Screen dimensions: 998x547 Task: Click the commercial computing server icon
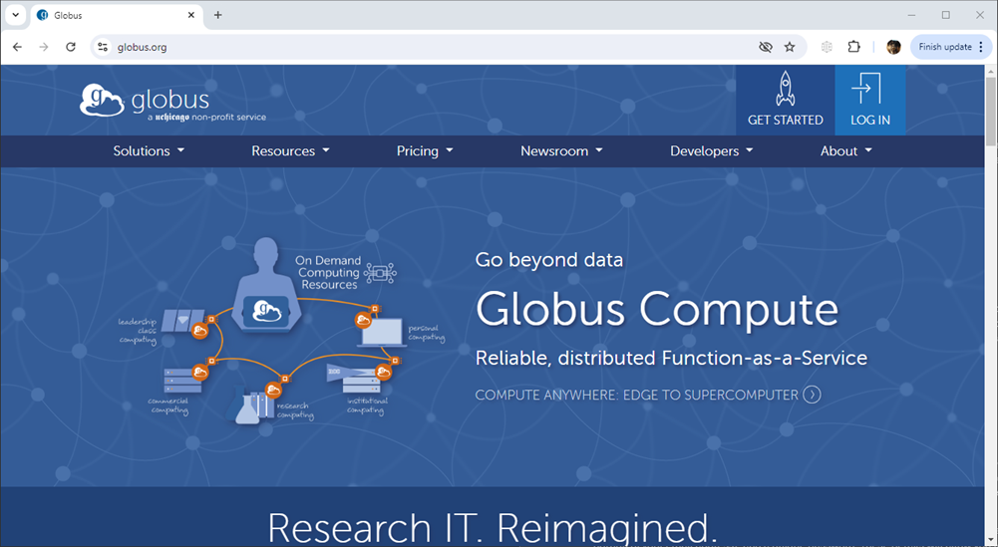(x=182, y=381)
